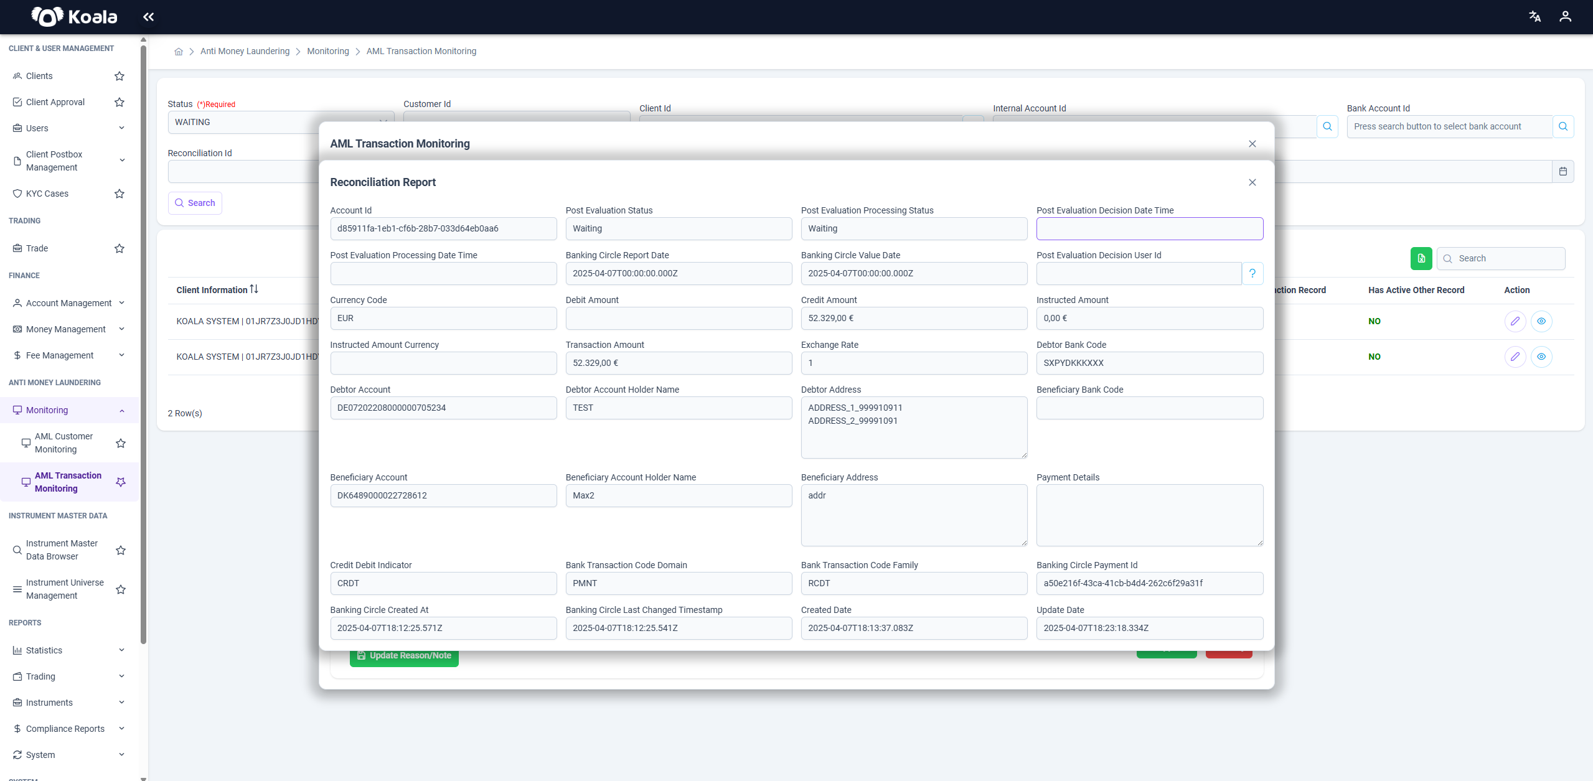Click the Update Reason/Note button
Image resolution: width=1593 pixels, height=781 pixels.
[x=404, y=656]
